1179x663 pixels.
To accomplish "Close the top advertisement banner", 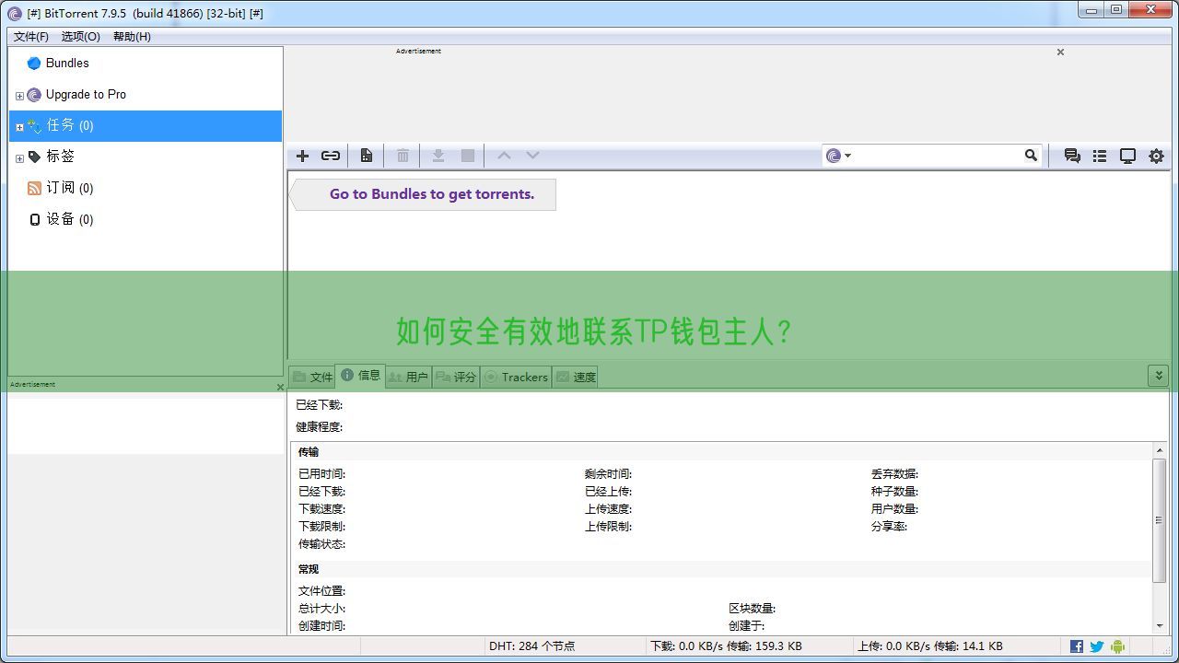I will (1060, 52).
